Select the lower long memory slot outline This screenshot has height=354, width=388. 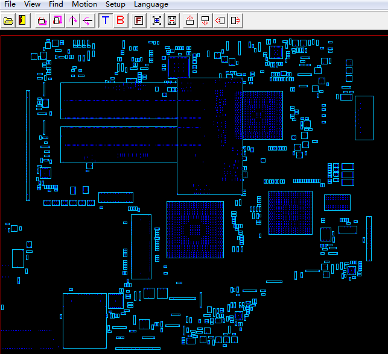(119, 144)
